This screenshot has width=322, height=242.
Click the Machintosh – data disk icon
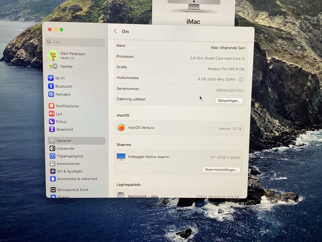[x=120, y=195]
